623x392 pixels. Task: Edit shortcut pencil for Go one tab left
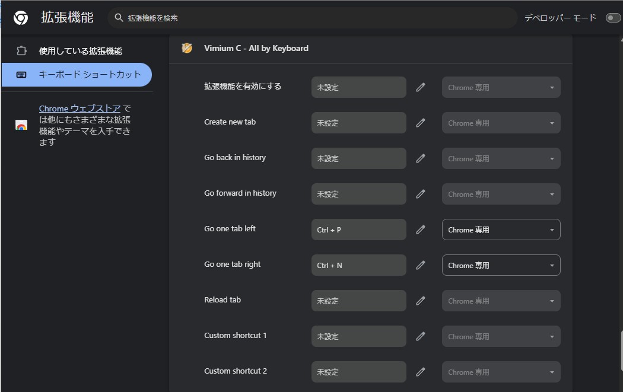[420, 230]
